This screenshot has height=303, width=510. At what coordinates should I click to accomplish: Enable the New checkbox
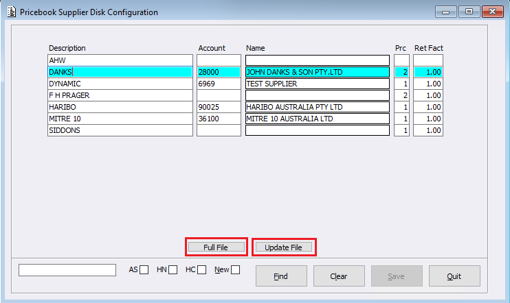[236, 269]
